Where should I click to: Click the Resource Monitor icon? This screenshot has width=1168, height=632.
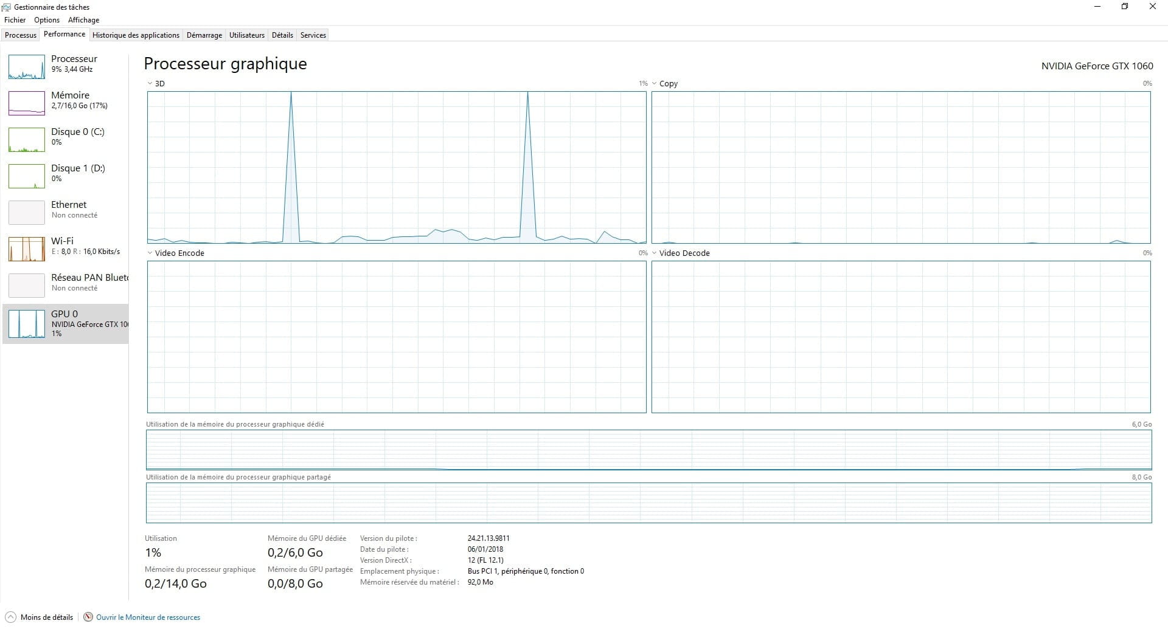[x=88, y=617]
